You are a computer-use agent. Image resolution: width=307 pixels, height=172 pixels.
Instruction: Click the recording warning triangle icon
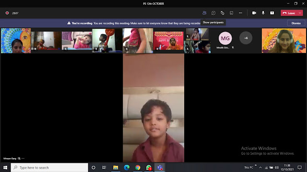click(x=69, y=23)
